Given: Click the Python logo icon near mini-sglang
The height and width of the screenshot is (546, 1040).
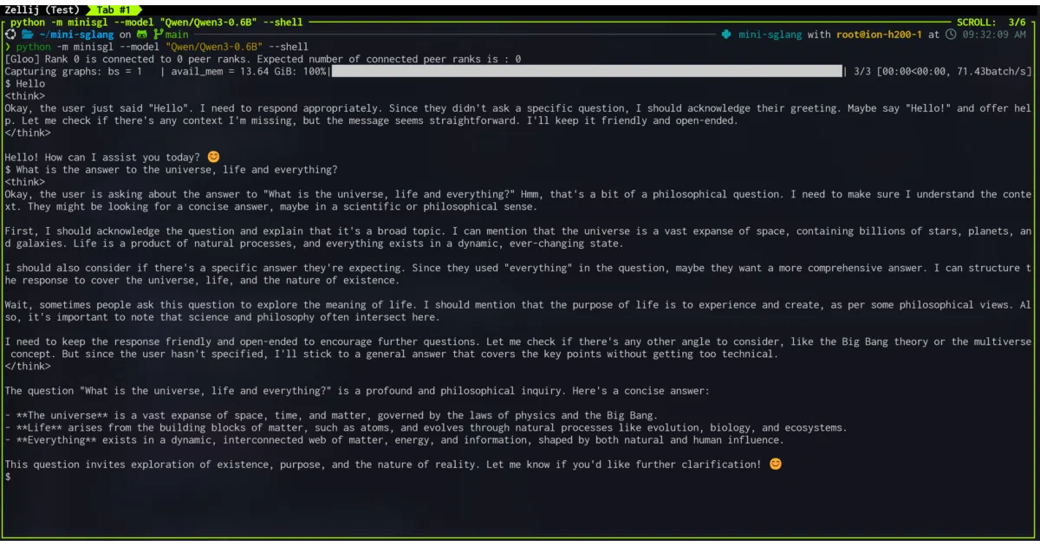Looking at the screenshot, I should click(725, 35).
